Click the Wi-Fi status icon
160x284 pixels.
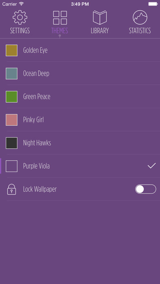coord(21,4)
